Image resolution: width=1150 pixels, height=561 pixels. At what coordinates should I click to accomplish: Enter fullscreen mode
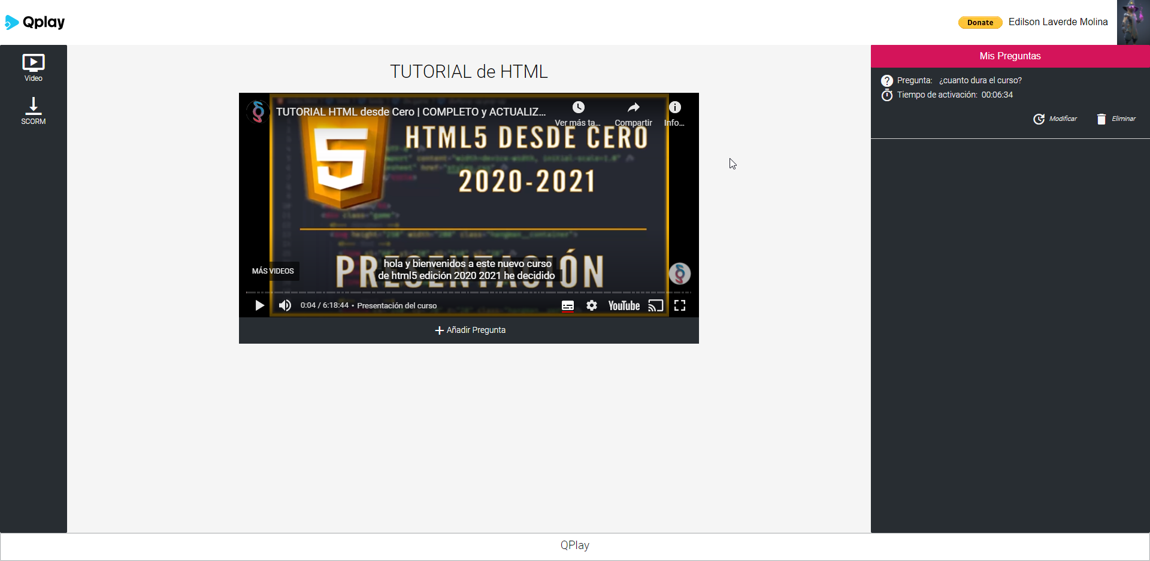click(x=680, y=305)
